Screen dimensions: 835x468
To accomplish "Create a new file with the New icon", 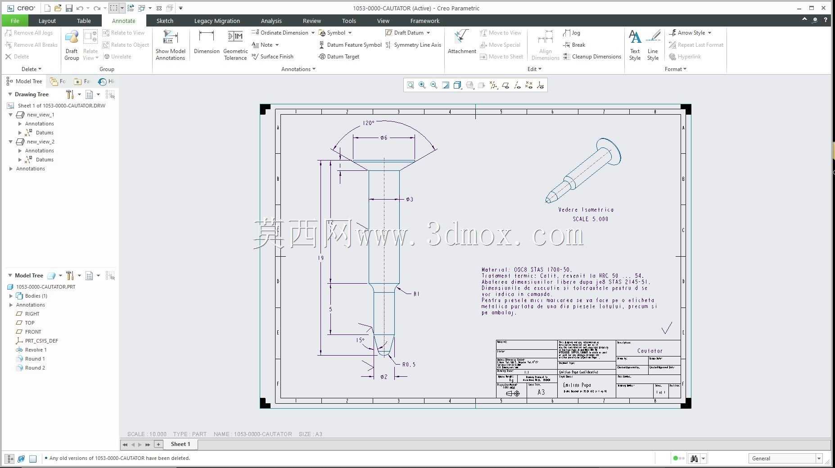I will [x=47, y=8].
